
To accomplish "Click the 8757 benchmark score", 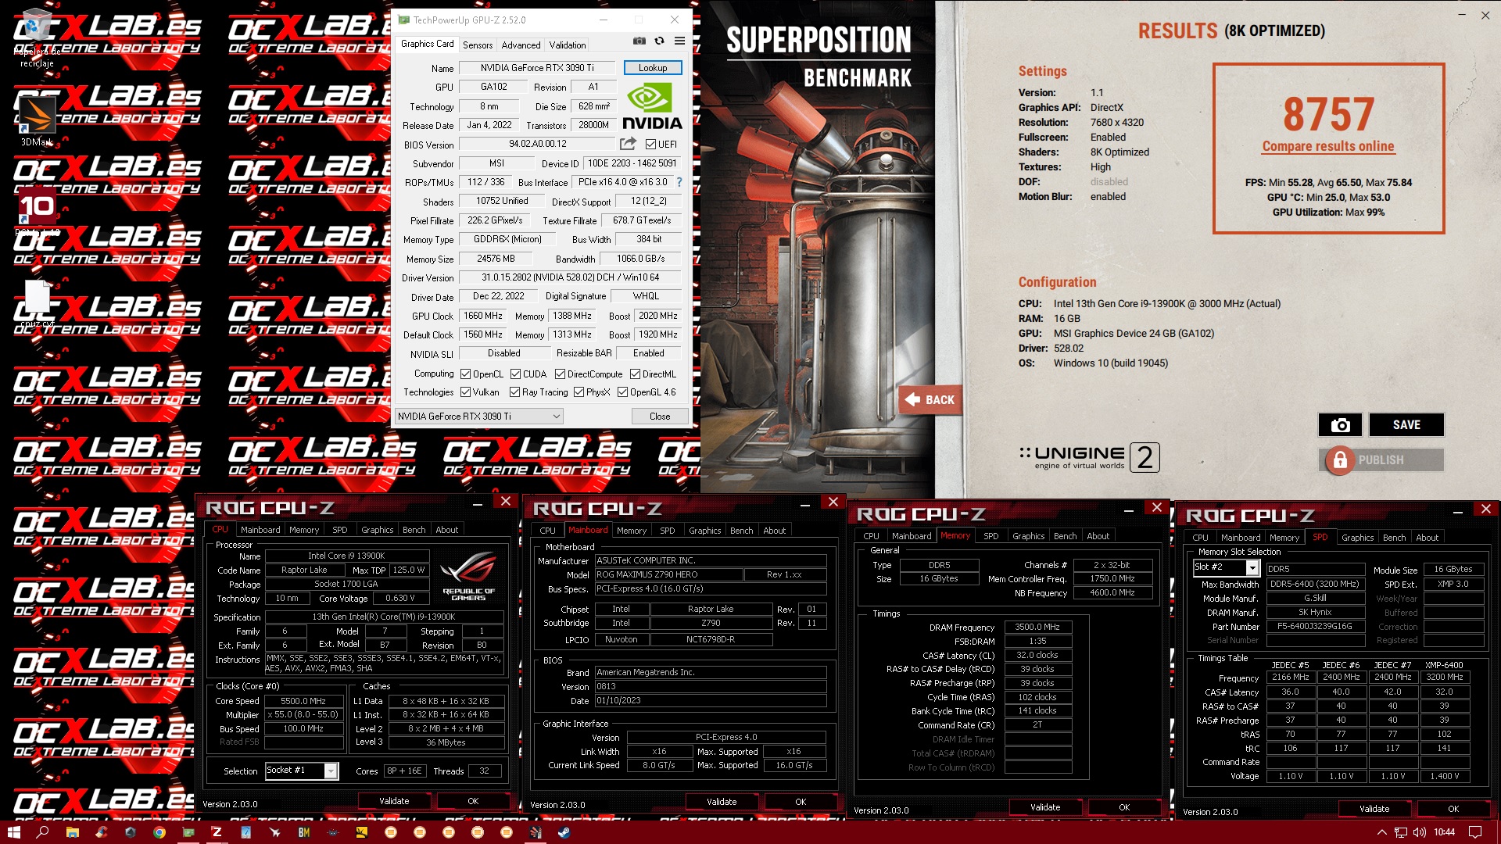I will 1328,114.
